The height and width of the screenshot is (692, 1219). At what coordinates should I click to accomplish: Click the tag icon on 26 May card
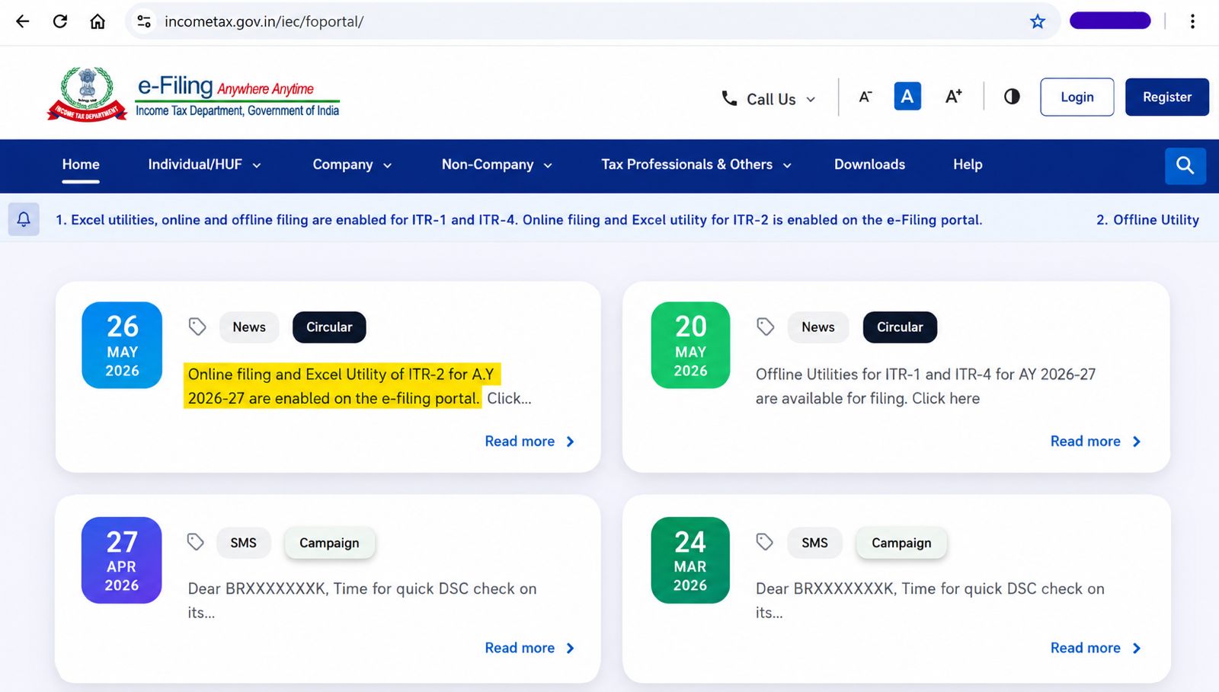tap(197, 327)
